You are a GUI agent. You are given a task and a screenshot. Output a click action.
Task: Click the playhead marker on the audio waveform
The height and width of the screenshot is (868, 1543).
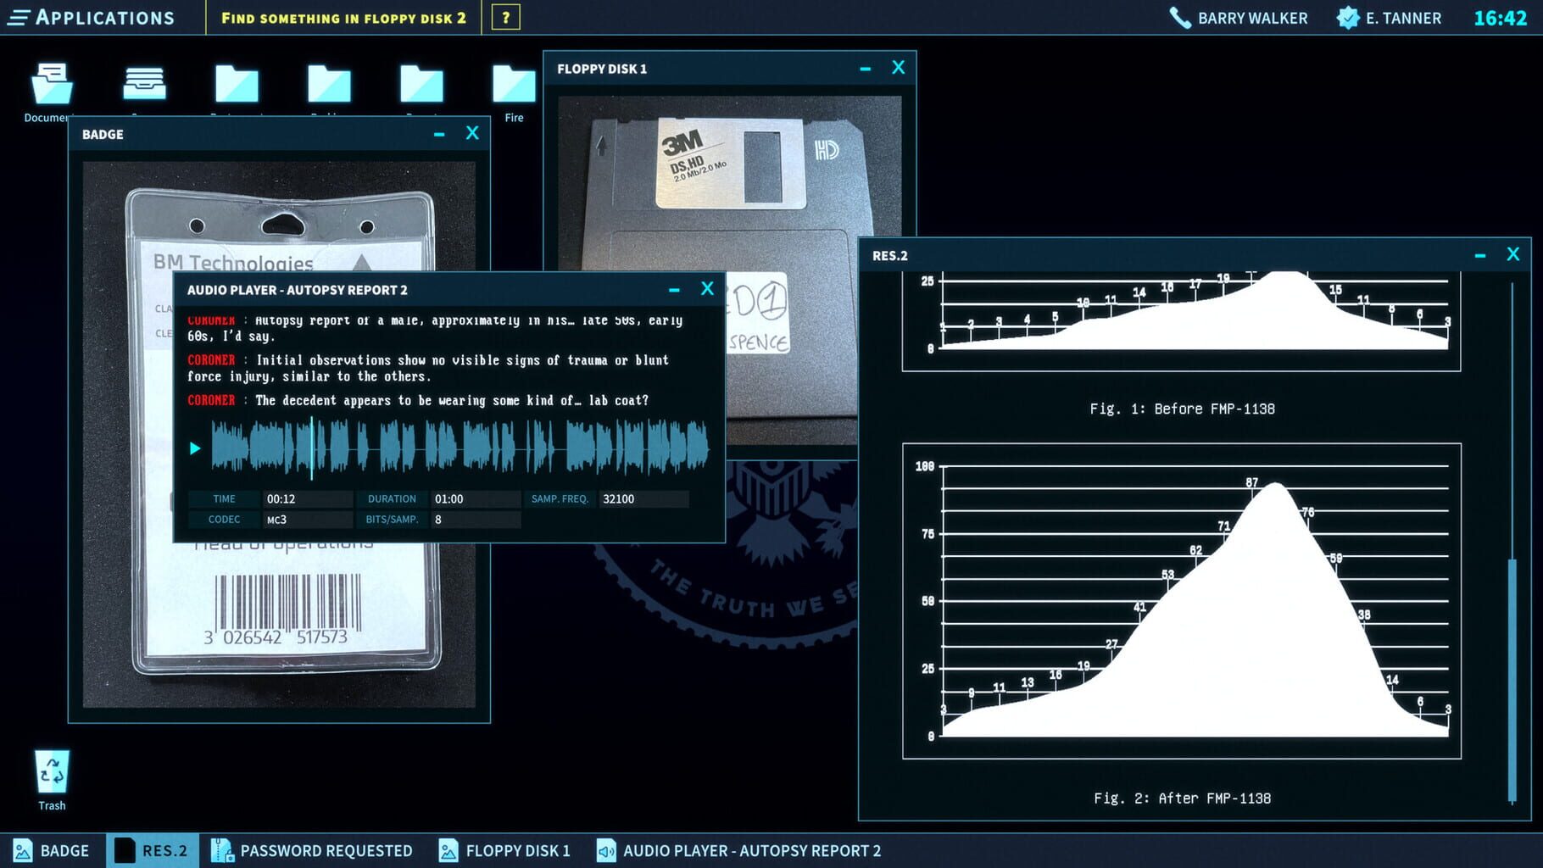pyautogui.click(x=314, y=448)
